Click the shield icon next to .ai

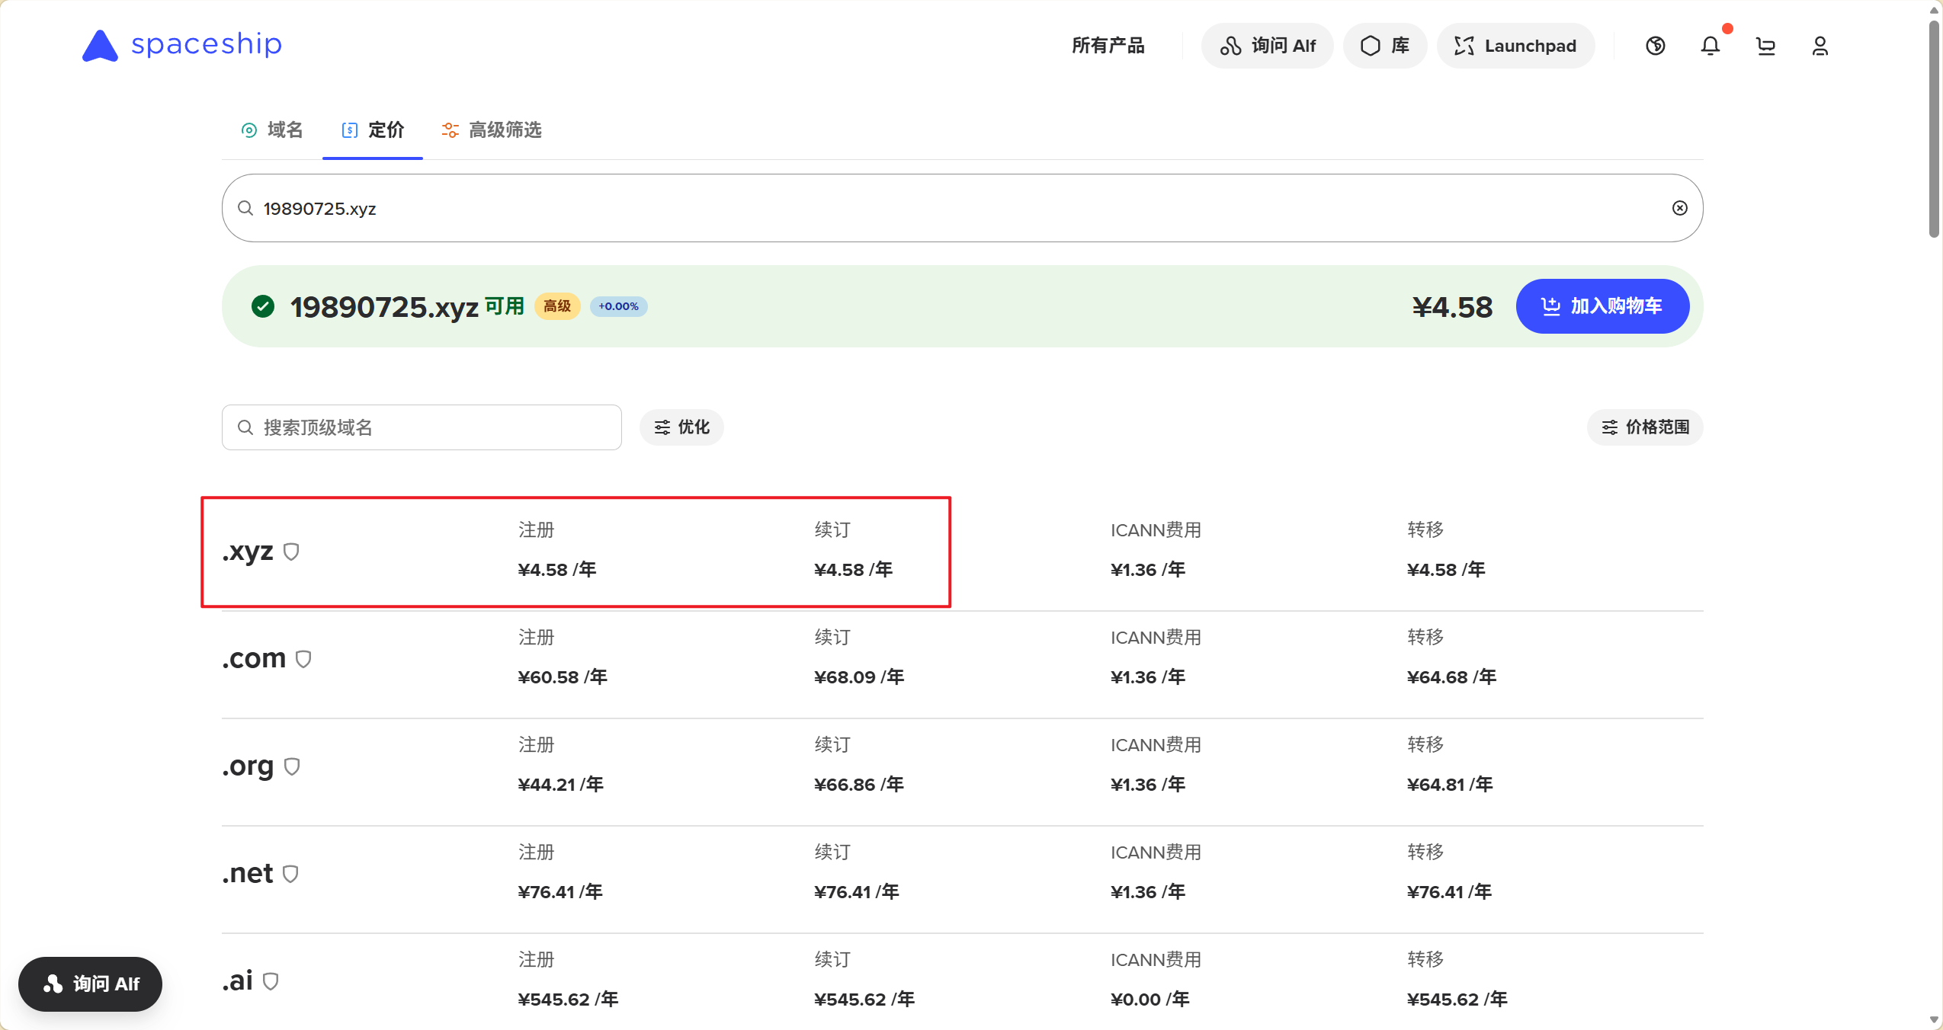pyautogui.click(x=271, y=981)
